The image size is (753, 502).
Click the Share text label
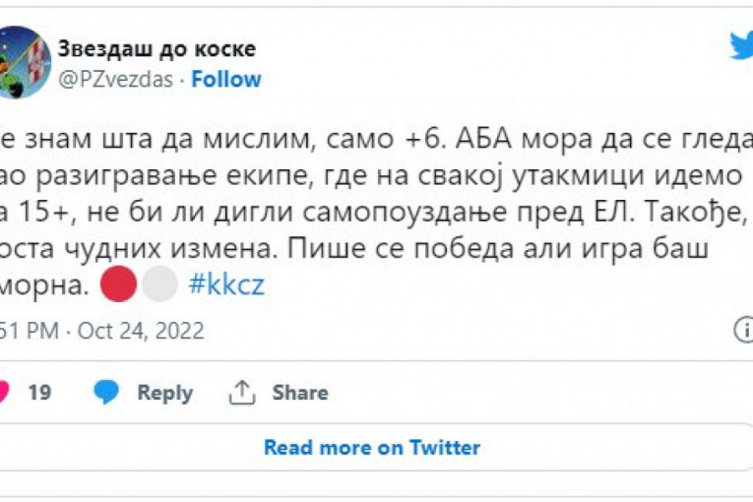click(x=300, y=393)
